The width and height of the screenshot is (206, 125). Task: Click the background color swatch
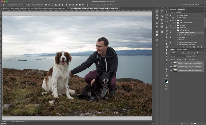coord(167,82)
